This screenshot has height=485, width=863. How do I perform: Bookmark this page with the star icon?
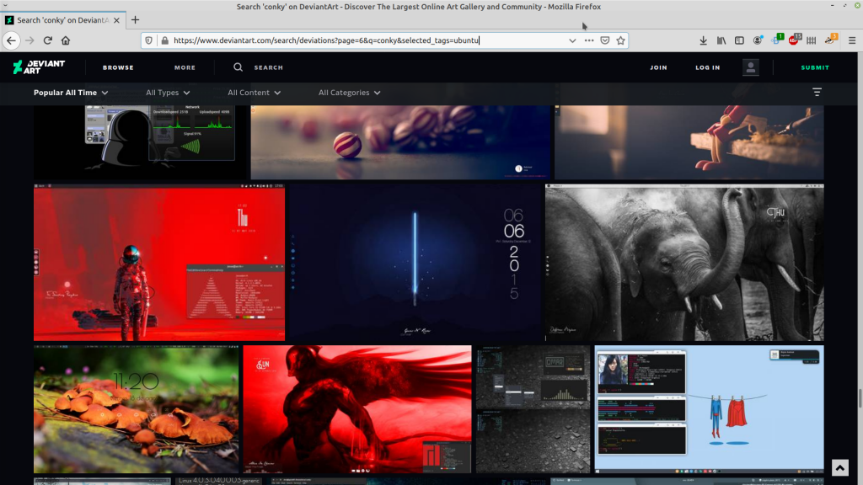tap(621, 40)
